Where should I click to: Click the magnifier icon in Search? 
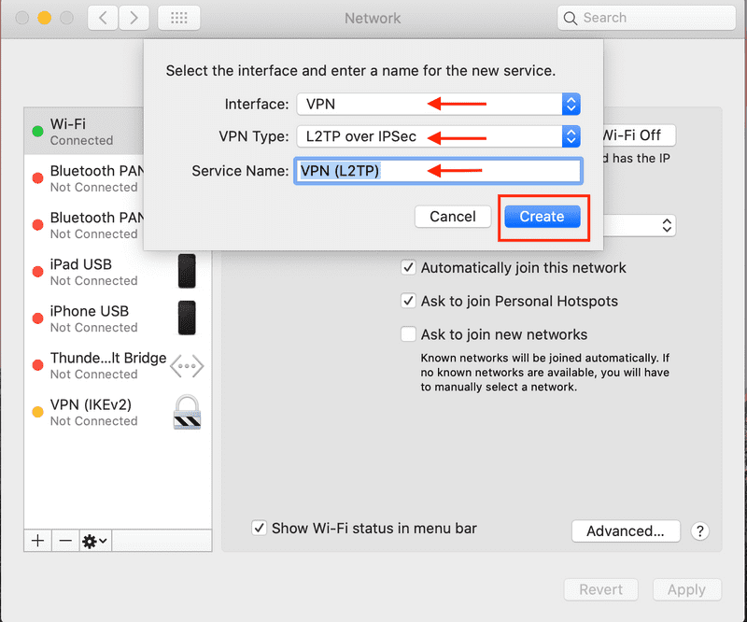pyautogui.click(x=570, y=18)
